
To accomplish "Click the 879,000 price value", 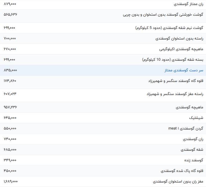I will click(x=10, y=4).
